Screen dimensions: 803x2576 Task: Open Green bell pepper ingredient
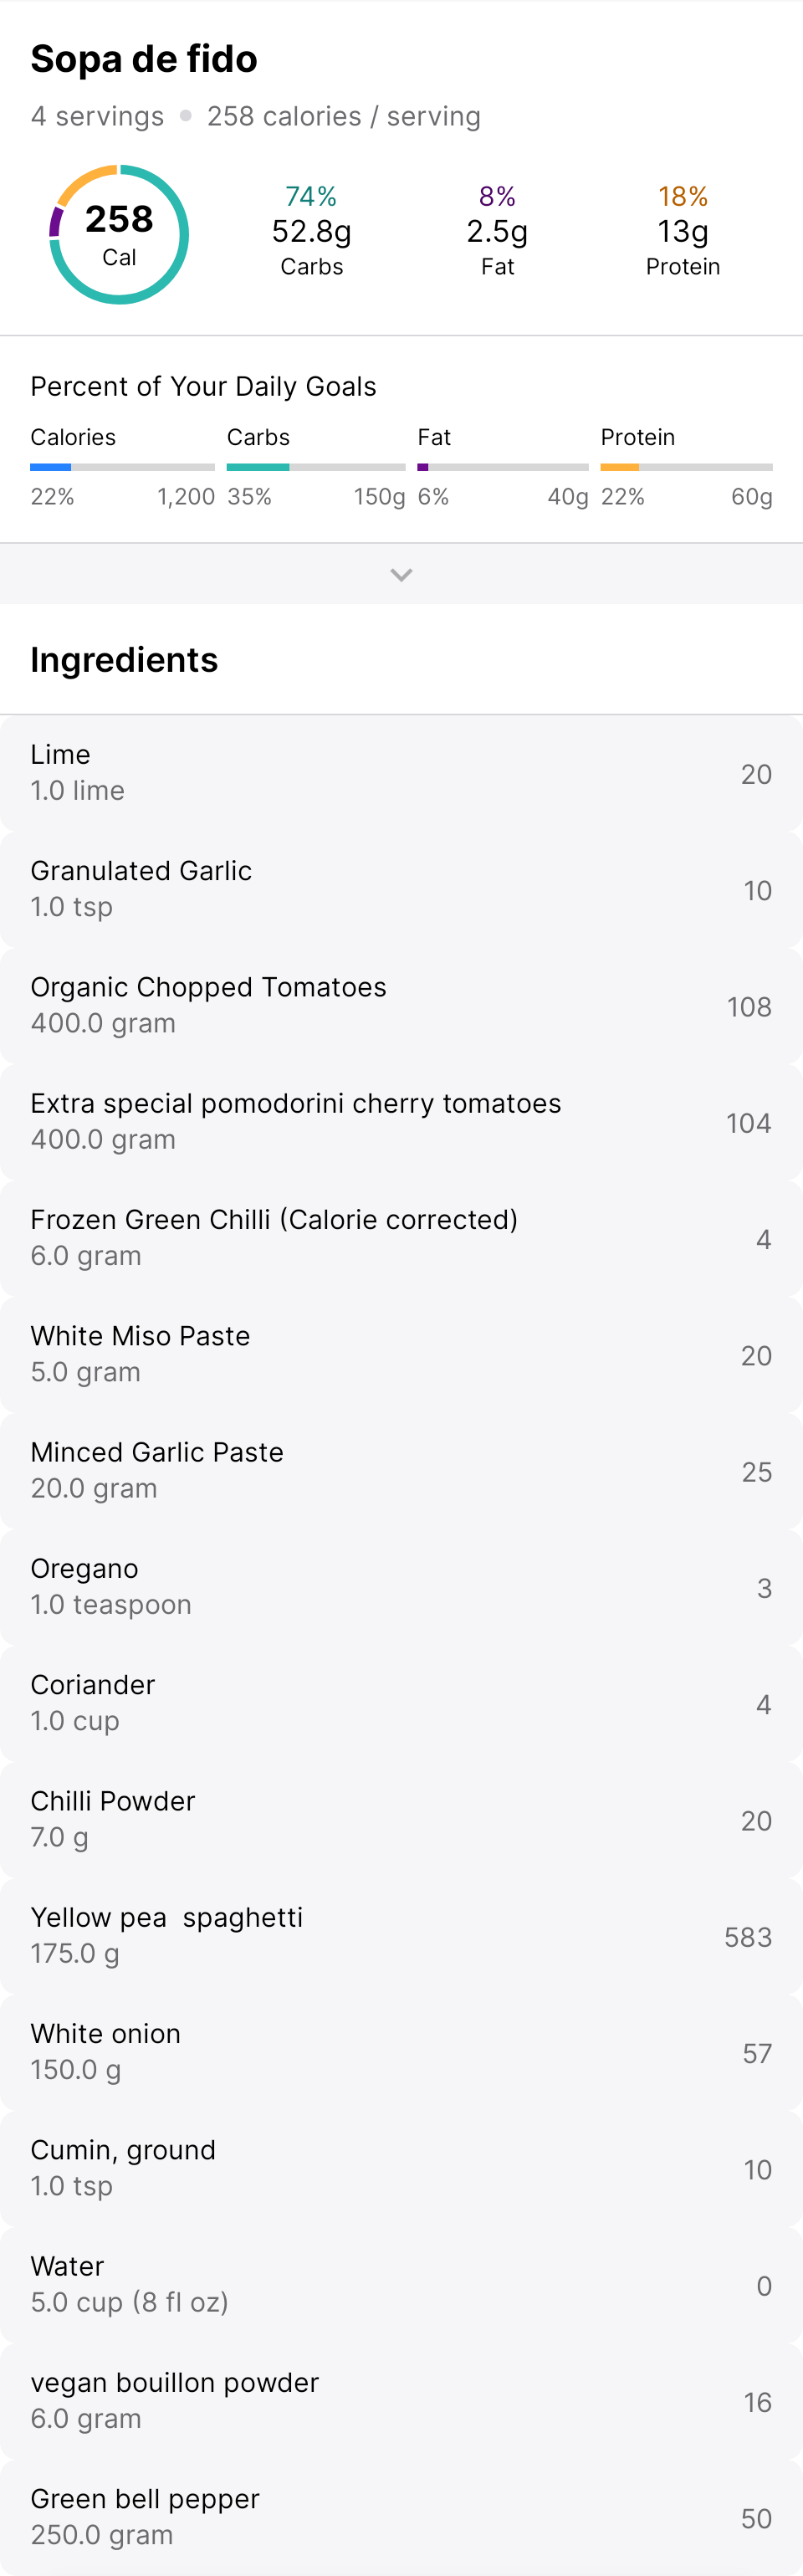point(401,2516)
